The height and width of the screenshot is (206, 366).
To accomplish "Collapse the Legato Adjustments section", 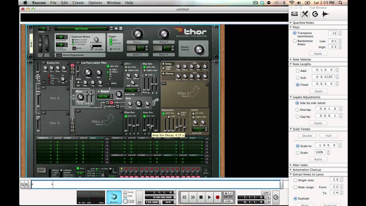I will click(291, 97).
